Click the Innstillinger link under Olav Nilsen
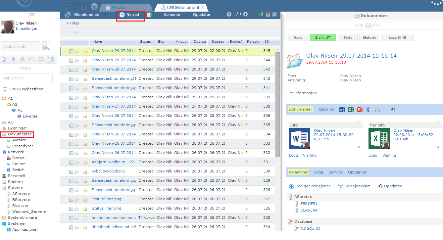 pyautogui.click(x=26, y=28)
